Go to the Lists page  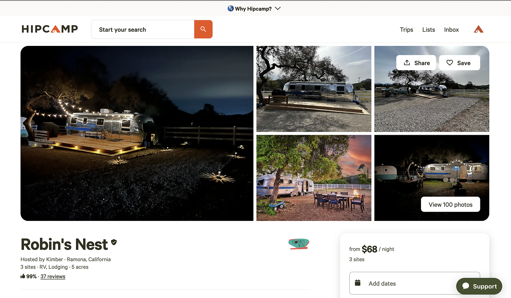point(428,30)
